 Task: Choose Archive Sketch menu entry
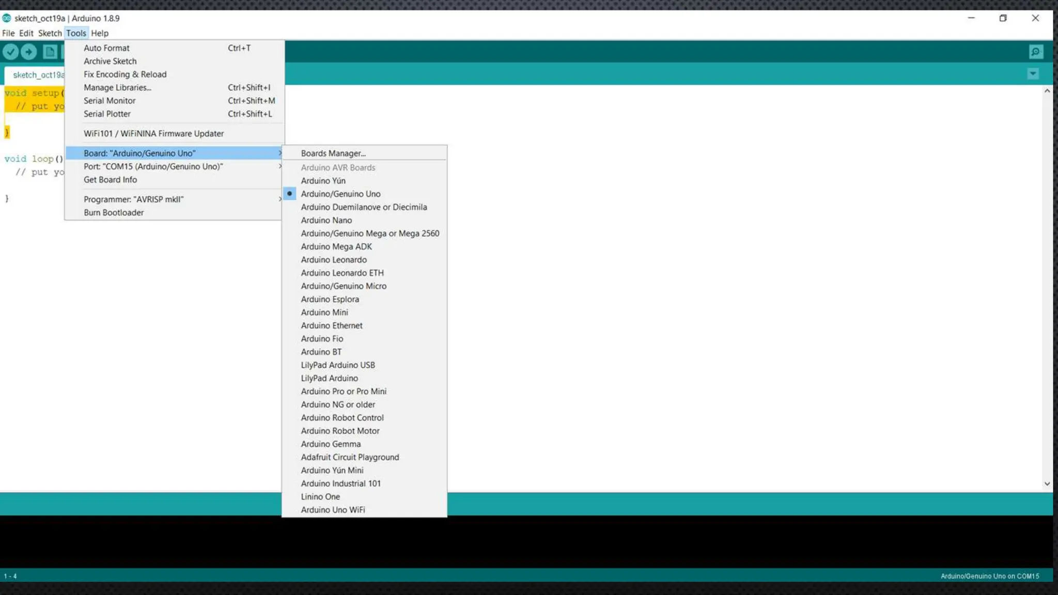(175, 61)
